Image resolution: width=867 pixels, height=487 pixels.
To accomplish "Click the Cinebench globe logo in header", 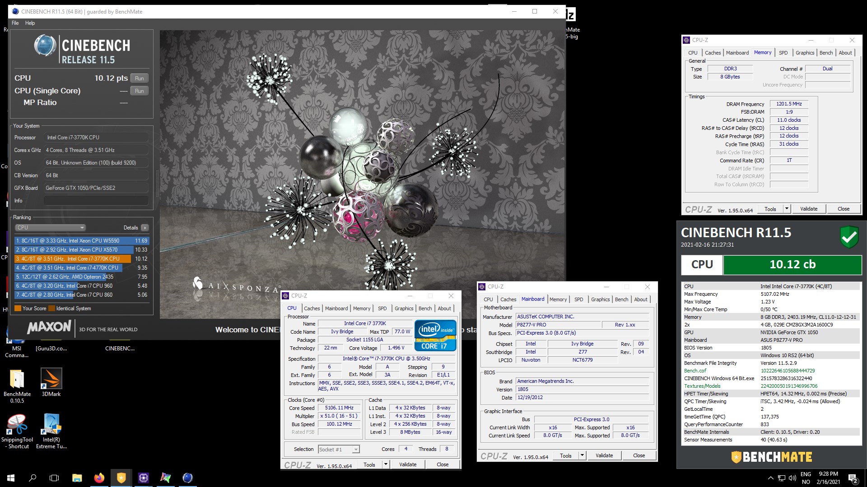I will pyautogui.click(x=45, y=46).
